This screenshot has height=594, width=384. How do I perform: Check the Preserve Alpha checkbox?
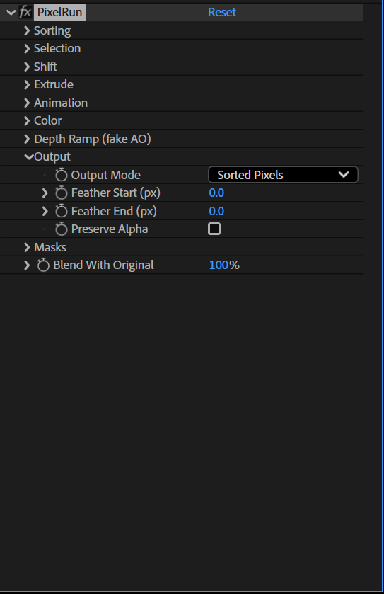(214, 229)
